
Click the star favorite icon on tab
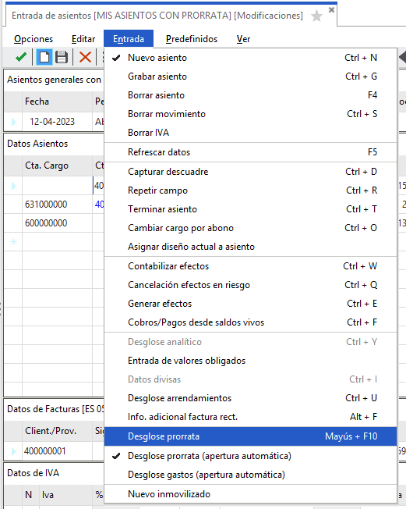316,16
